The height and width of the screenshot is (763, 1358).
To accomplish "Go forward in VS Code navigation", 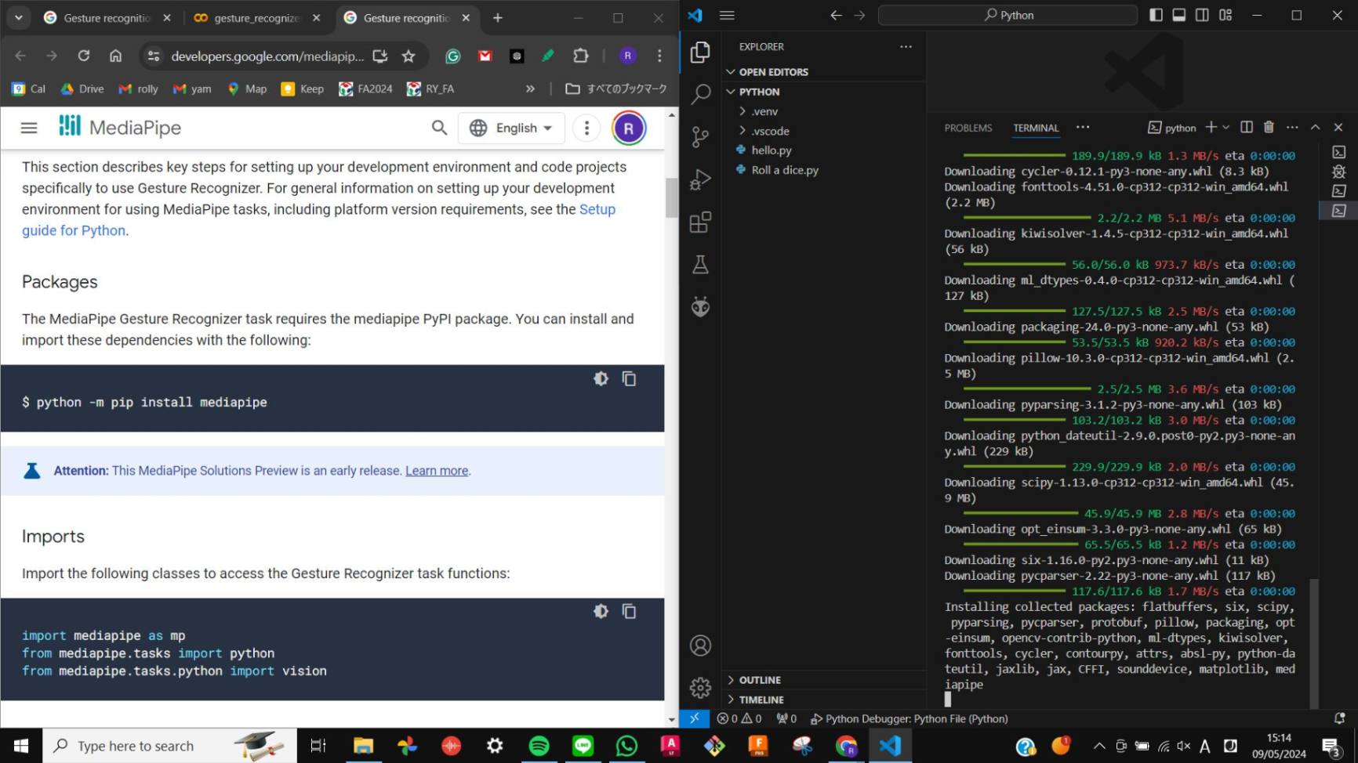I will click(x=859, y=15).
